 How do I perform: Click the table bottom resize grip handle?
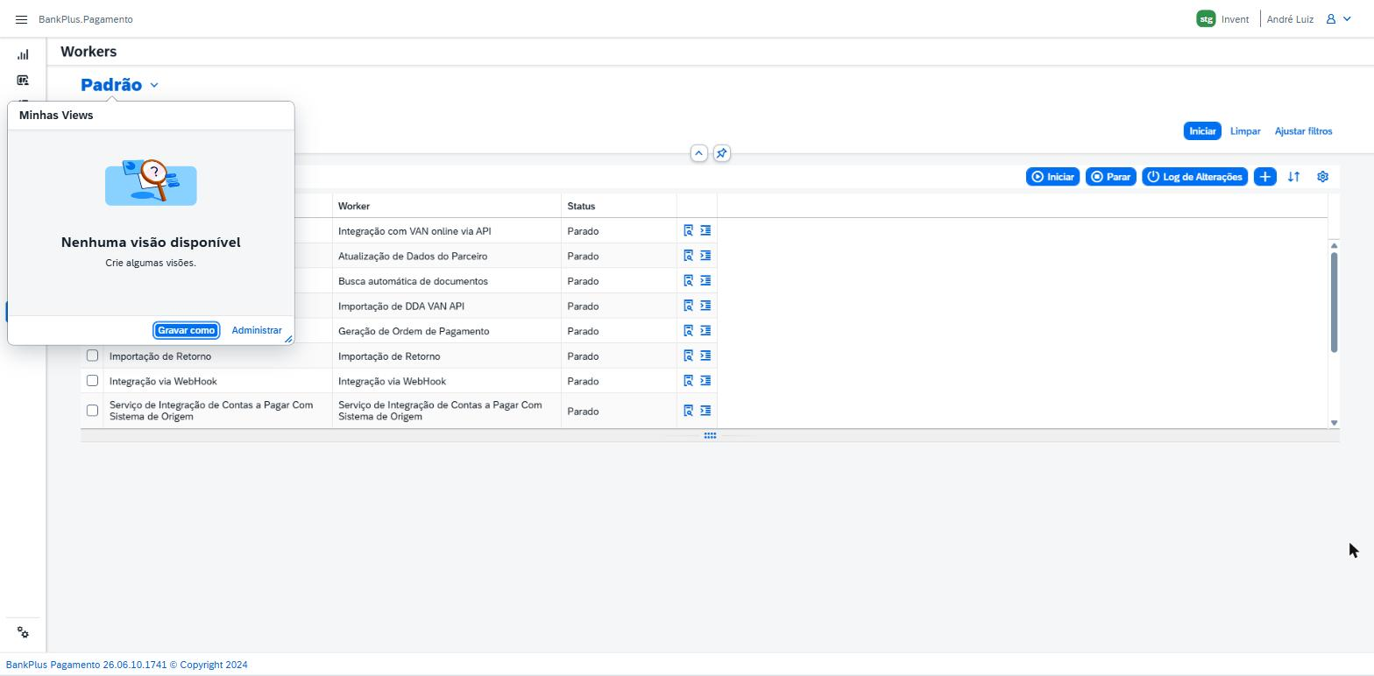(x=710, y=435)
